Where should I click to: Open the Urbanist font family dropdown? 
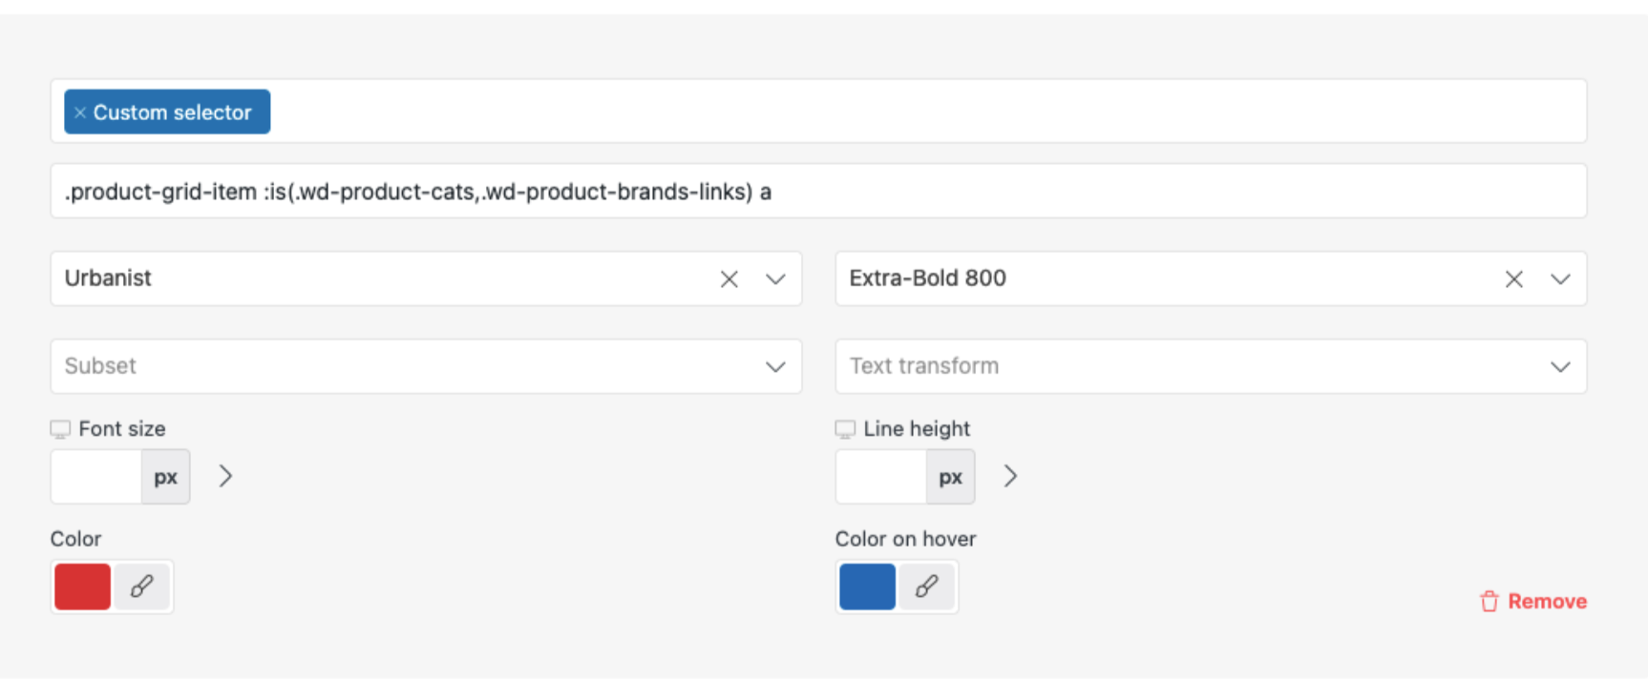click(x=775, y=279)
